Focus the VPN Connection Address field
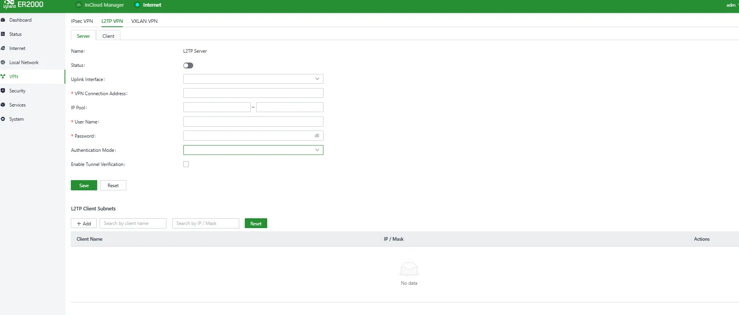The height and width of the screenshot is (315, 739). pyautogui.click(x=253, y=93)
